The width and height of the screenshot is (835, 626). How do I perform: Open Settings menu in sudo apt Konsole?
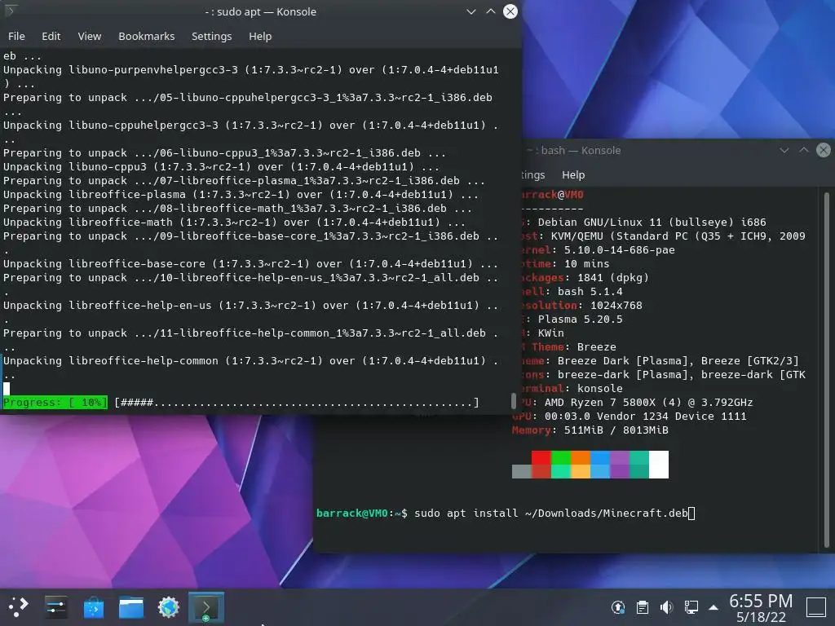click(211, 36)
